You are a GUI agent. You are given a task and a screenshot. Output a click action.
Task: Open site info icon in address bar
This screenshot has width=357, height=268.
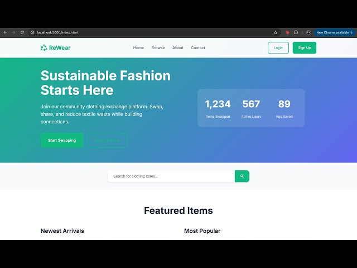click(x=32, y=32)
